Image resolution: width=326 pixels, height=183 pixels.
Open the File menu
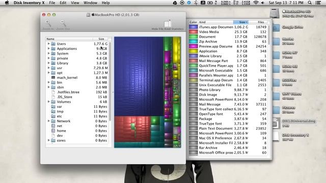tap(52, 3)
